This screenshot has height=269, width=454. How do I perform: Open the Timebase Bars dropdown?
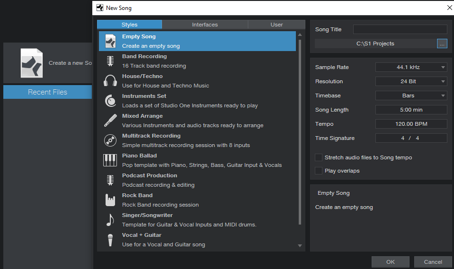click(411, 95)
